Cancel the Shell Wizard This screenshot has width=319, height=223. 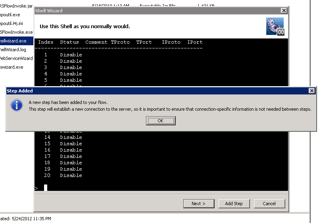tap(269, 204)
